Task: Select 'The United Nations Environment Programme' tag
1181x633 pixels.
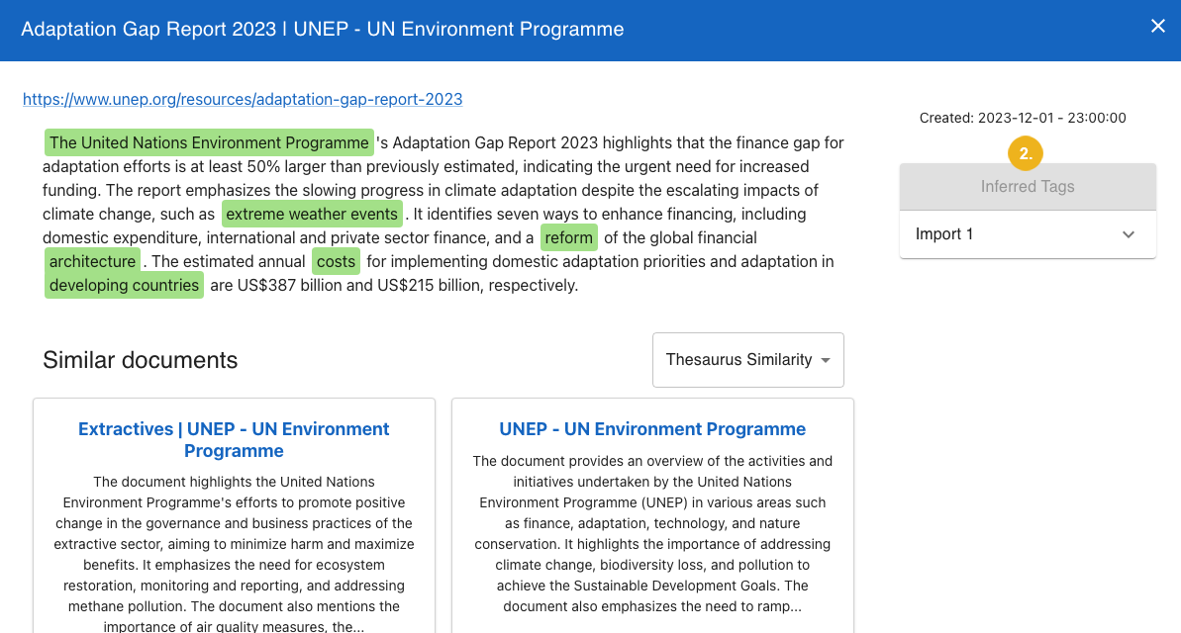Action: pyautogui.click(x=209, y=142)
